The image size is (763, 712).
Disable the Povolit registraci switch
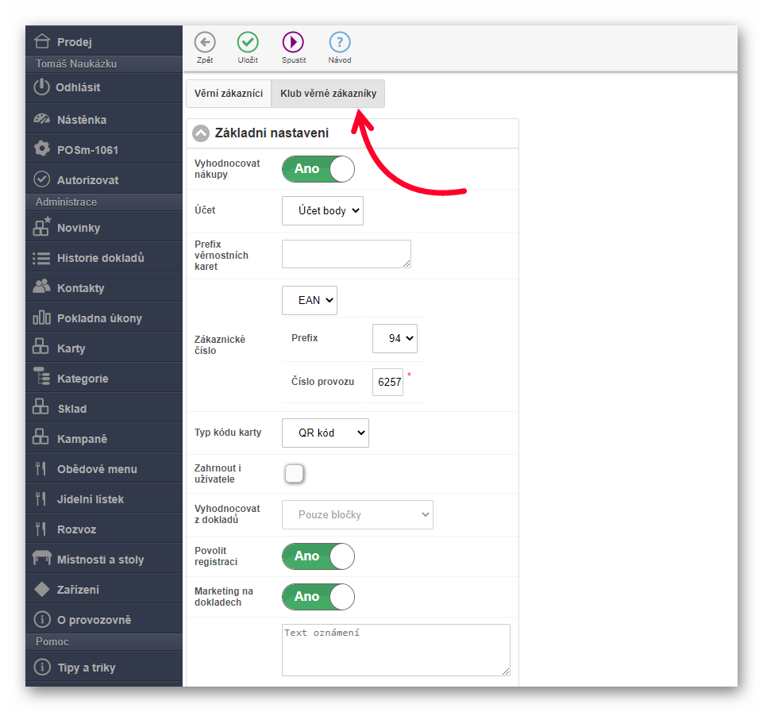click(318, 556)
